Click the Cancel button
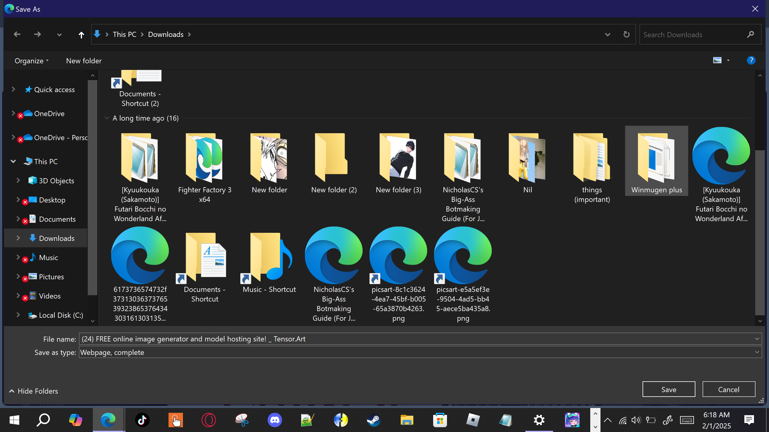Screen dimensions: 769x432 click(729, 389)
